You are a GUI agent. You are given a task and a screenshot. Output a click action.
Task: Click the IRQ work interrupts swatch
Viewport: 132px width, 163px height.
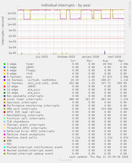point(5,109)
